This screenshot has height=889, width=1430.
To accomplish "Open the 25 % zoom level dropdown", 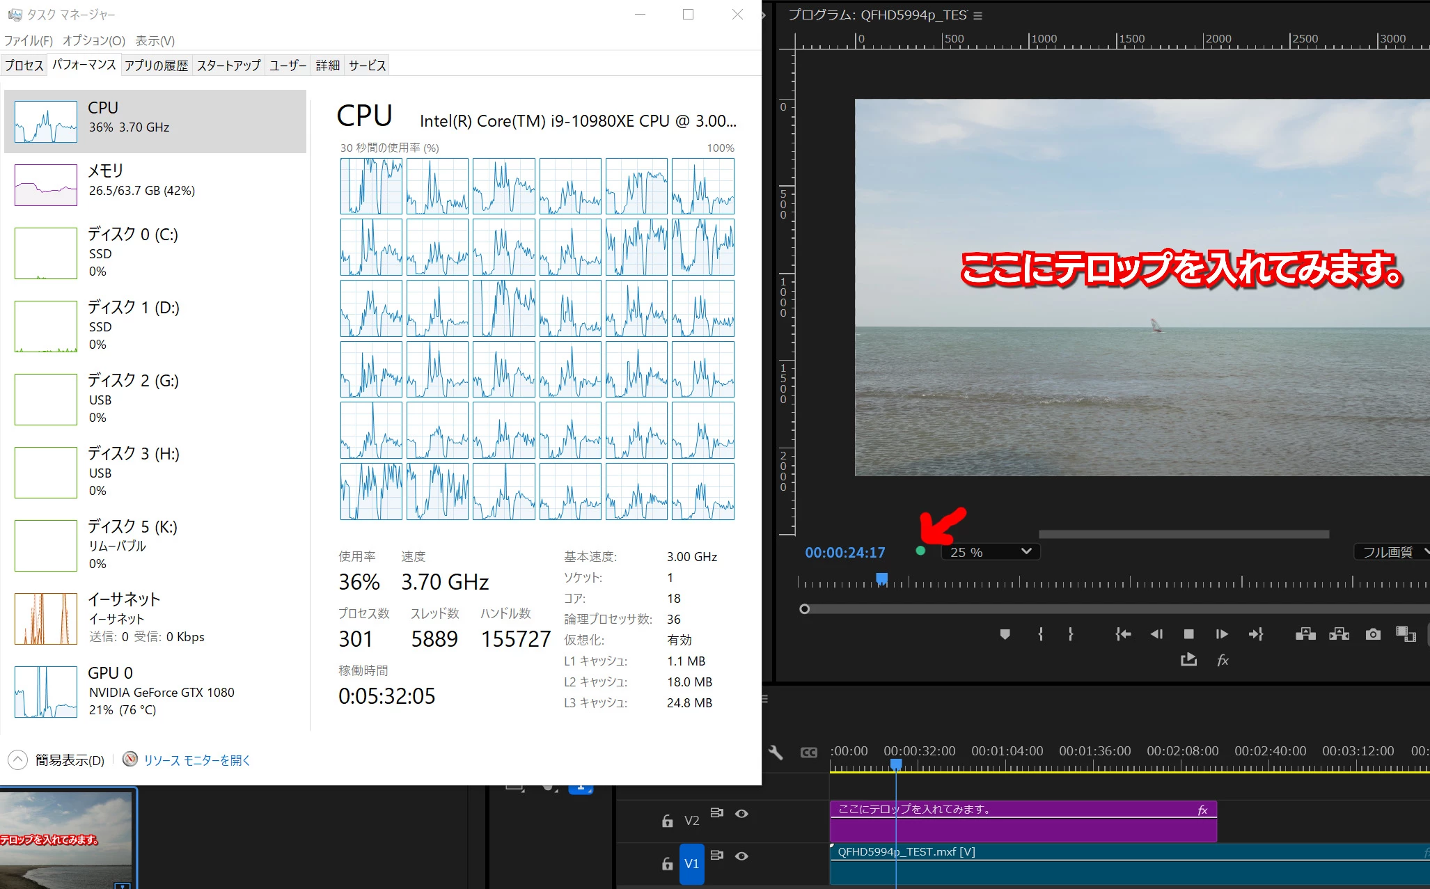I will [x=991, y=552].
